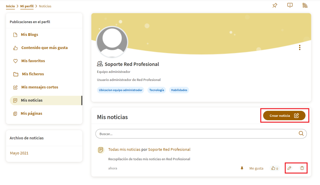Viewport: 320px width, 185px height.
Task: Click the folder icon beside Mis ficheros
Action: click(16, 74)
